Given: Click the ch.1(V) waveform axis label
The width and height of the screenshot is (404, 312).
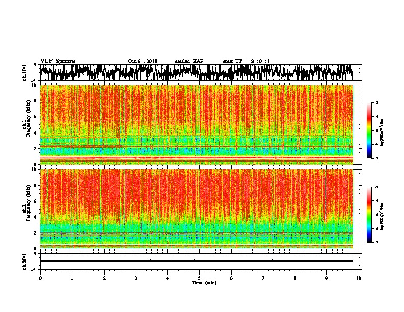Looking at the screenshot, I should [x=24, y=72].
